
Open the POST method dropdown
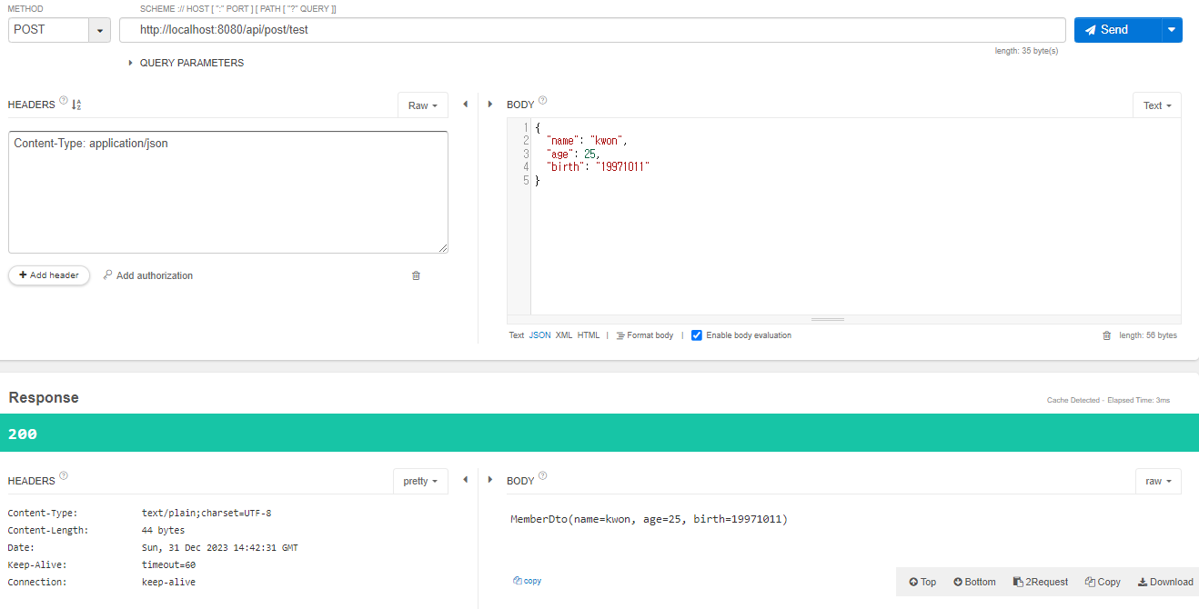pos(98,30)
